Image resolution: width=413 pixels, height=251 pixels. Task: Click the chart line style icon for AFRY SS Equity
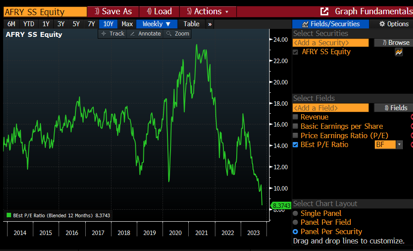tap(399, 52)
